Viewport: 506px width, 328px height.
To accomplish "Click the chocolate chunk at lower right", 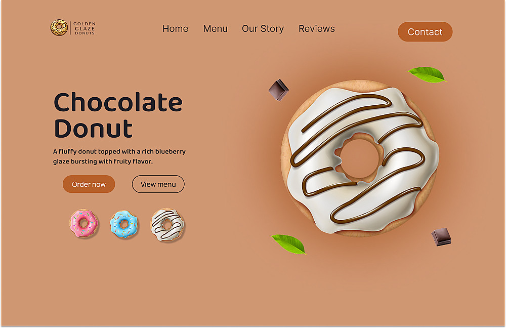I will click(x=441, y=237).
